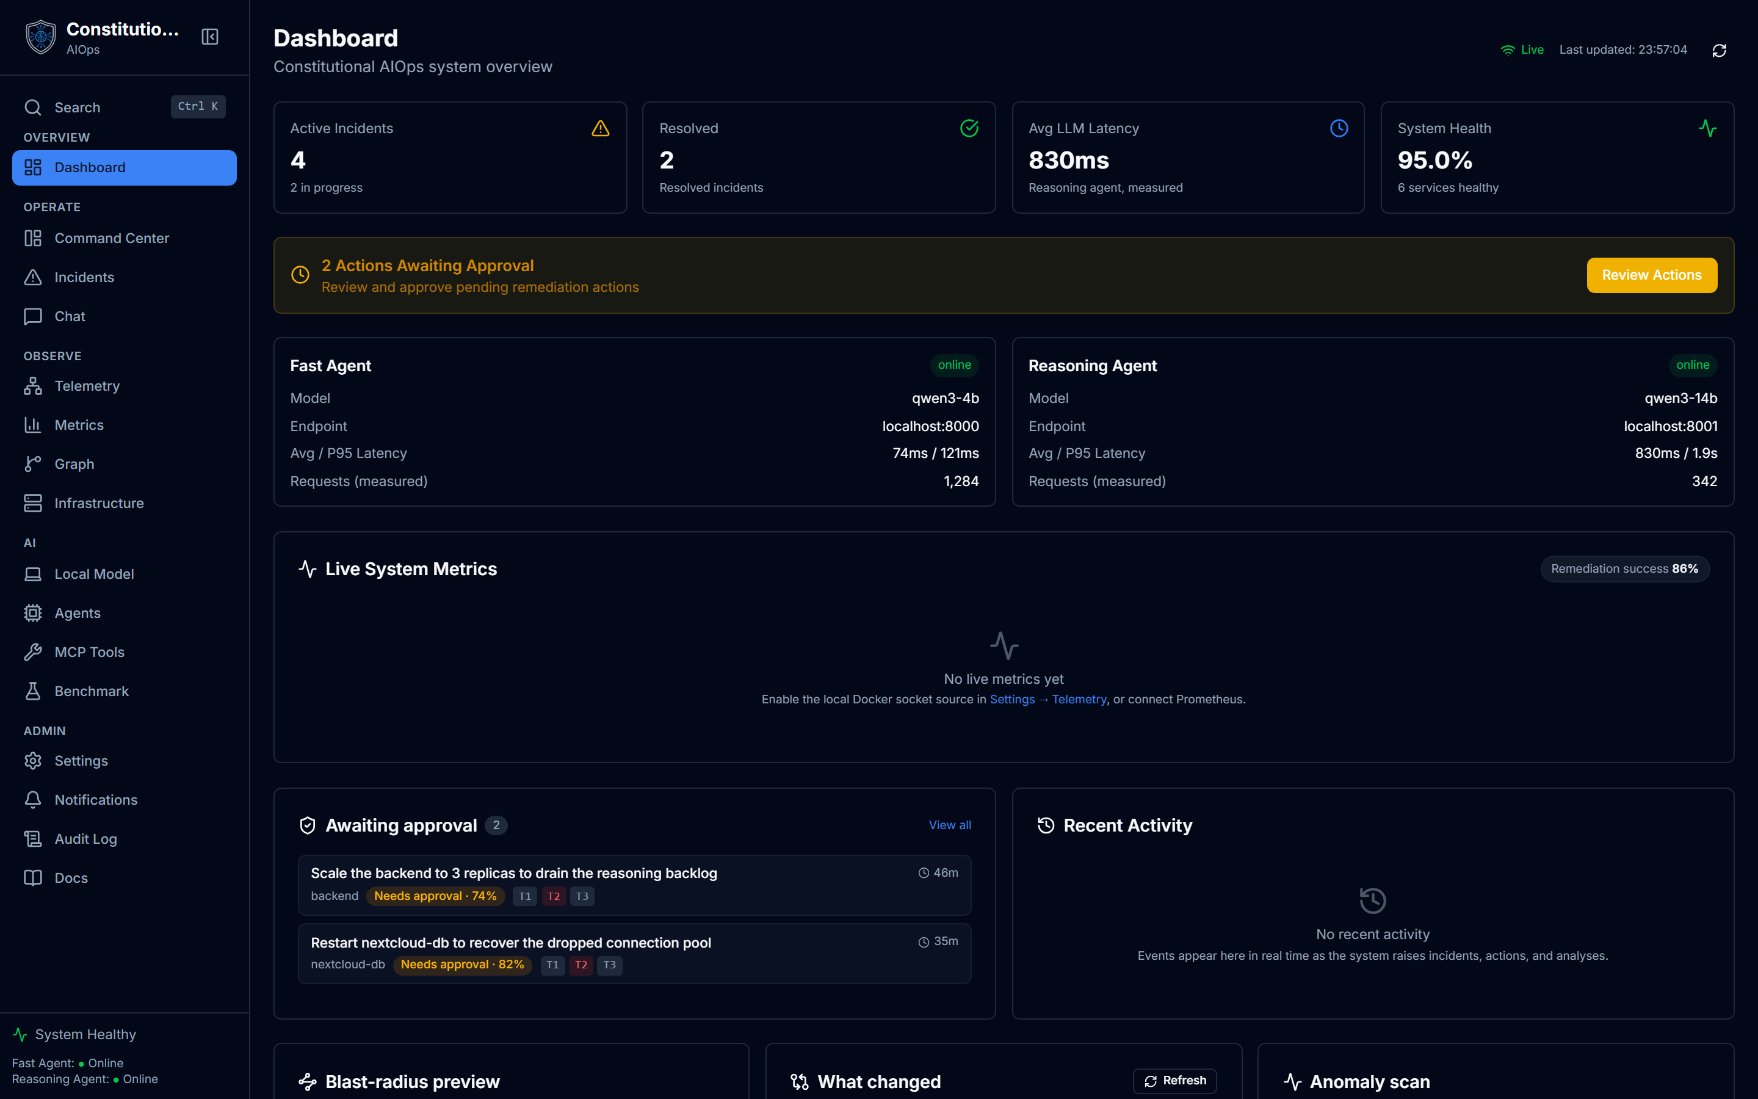The height and width of the screenshot is (1099, 1758).
Task: Open the Scale the backend to 3 replicas action
Action: click(634, 885)
